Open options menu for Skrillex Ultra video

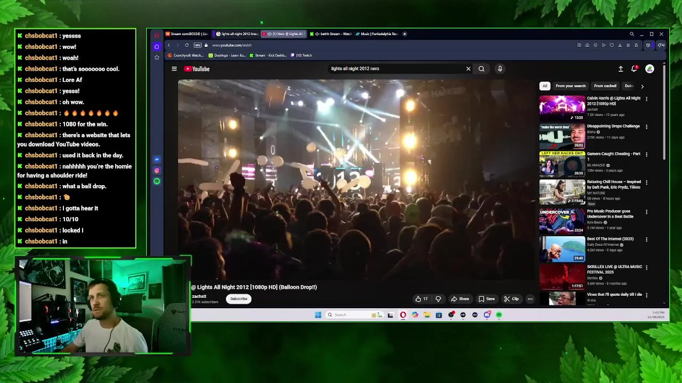(x=646, y=267)
